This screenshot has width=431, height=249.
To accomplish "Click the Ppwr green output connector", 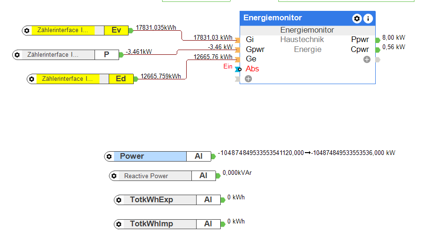I will click(377, 40).
